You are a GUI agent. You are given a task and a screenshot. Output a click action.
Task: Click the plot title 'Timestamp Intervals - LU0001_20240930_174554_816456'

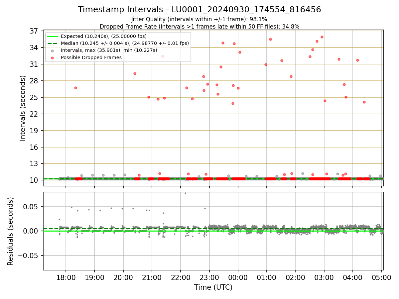click(x=199, y=10)
